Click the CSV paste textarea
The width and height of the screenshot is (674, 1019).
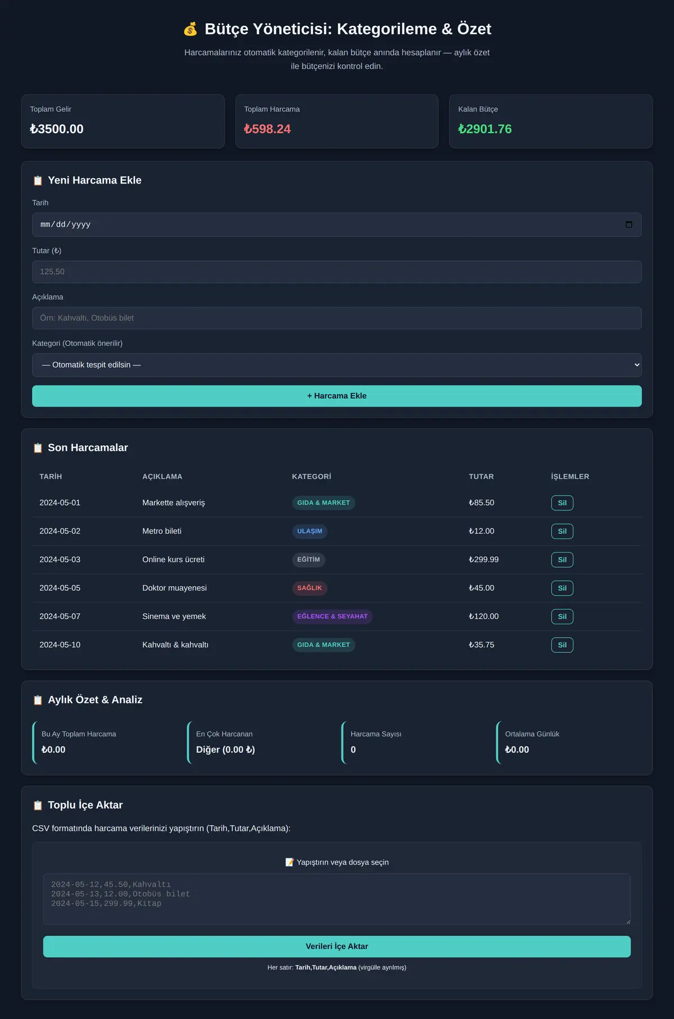point(337,899)
